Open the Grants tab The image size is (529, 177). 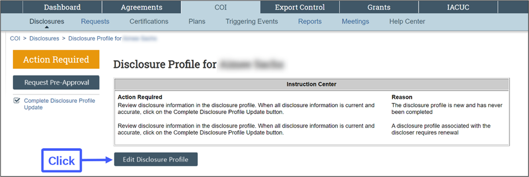(x=379, y=7)
